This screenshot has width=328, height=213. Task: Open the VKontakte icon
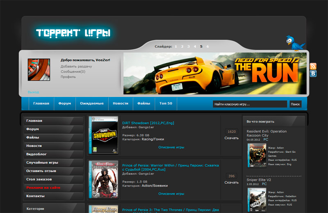click(313, 74)
